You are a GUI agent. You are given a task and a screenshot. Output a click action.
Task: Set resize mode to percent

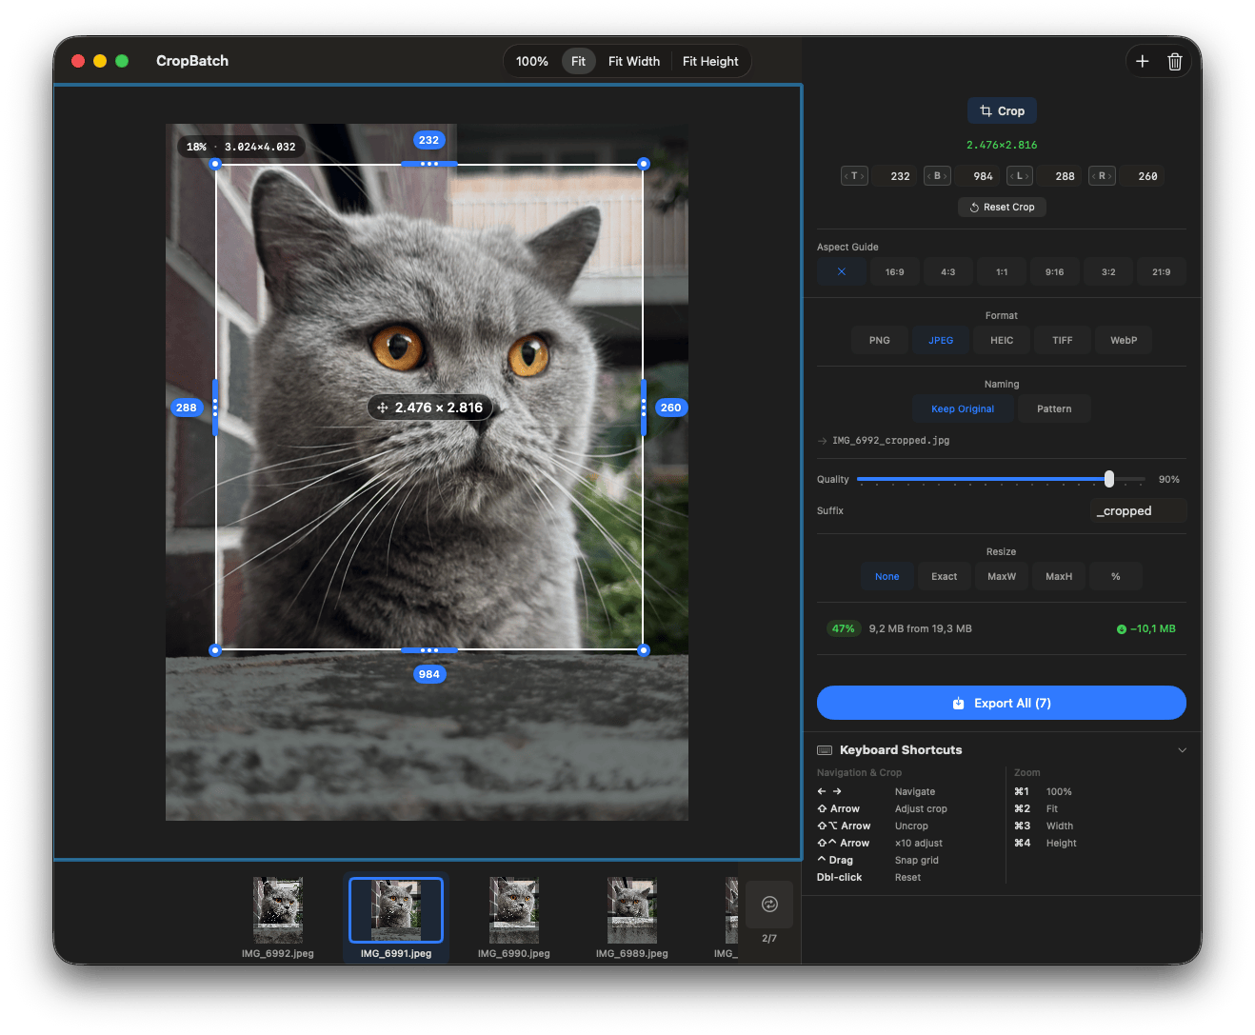pyautogui.click(x=1116, y=576)
